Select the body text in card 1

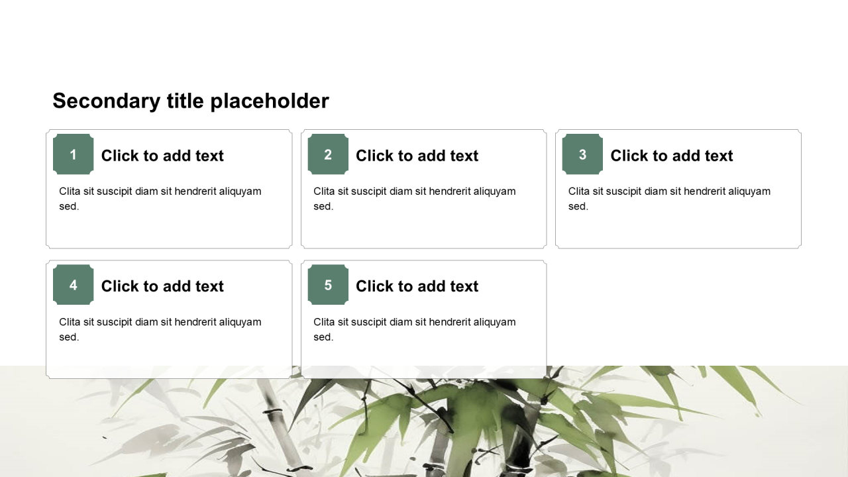click(160, 198)
